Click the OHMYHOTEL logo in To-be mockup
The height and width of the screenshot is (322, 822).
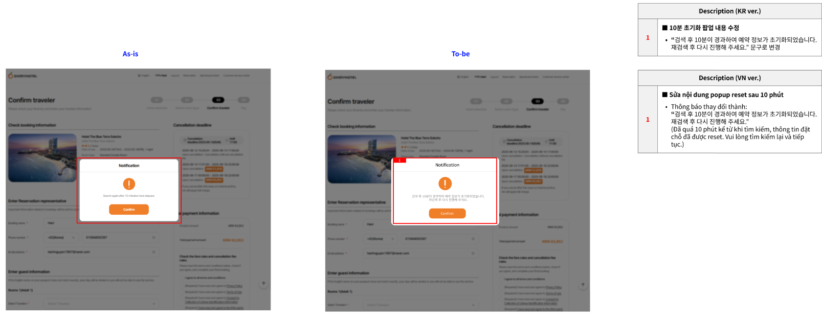coord(342,77)
